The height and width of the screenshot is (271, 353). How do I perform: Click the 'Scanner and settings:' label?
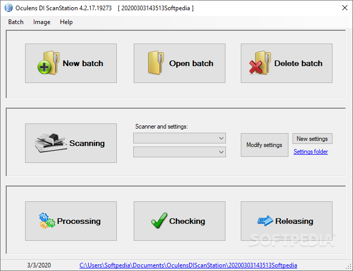(161, 127)
